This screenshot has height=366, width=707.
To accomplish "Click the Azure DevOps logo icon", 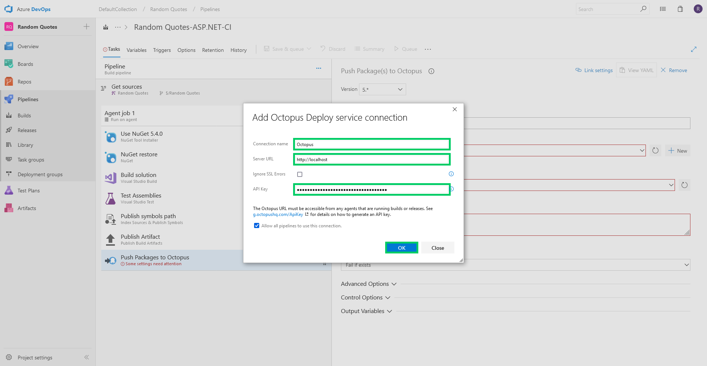I will (x=8, y=9).
